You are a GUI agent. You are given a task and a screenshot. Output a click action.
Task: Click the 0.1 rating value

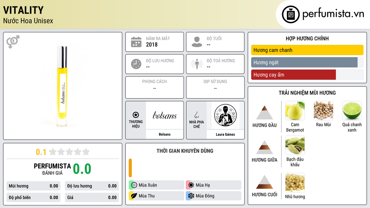tap(41, 152)
